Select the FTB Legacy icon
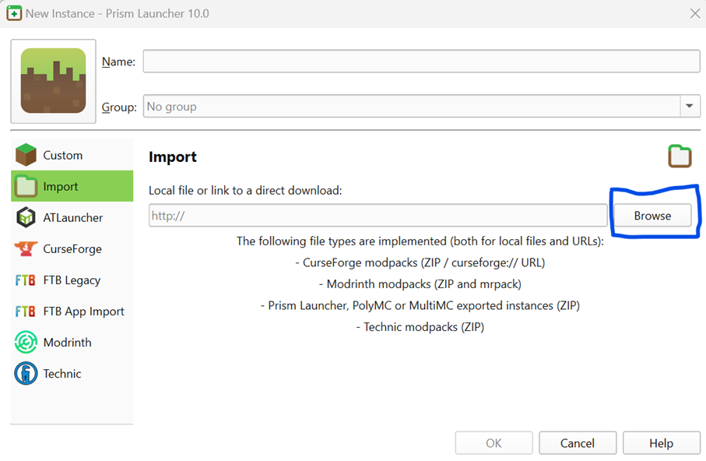Viewport: 706px width, 461px height. pyautogui.click(x=25, y=280)
